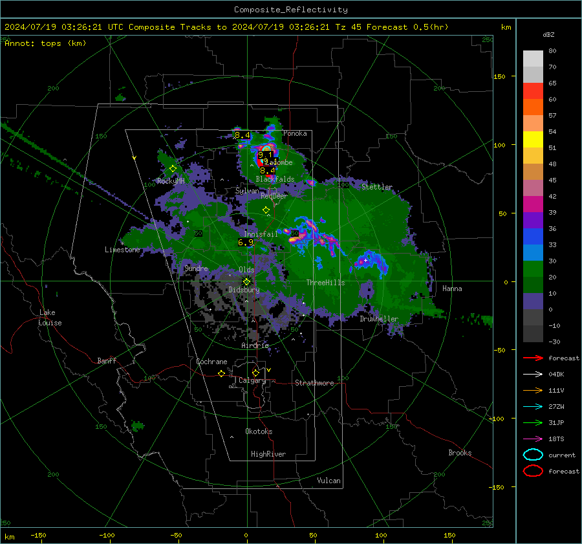582x544 pixels.
Task: Pick the orange 57-60 dBZ color swatch
Action: [x=533, y=107]
